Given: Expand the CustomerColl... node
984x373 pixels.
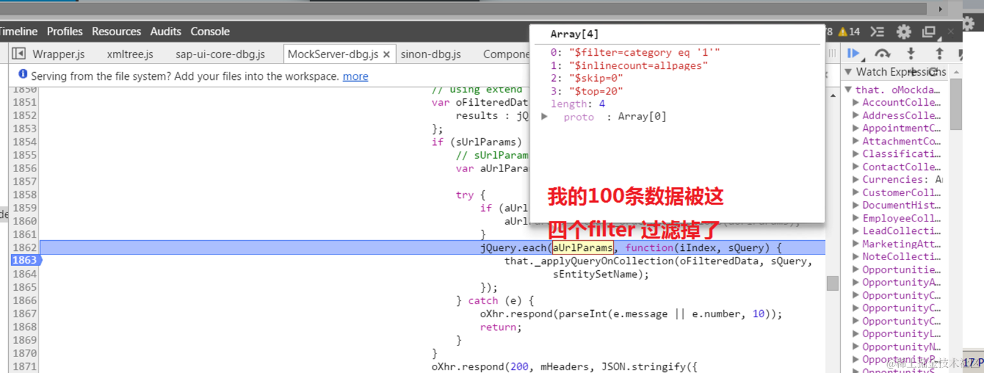Looking at the screenshot, I should tap(856, 193).
